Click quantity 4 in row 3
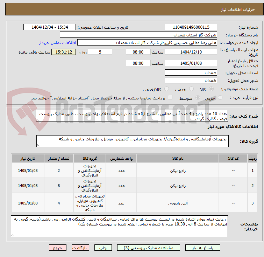The height and width of the screenshot is (257, 264). [59, 203]
